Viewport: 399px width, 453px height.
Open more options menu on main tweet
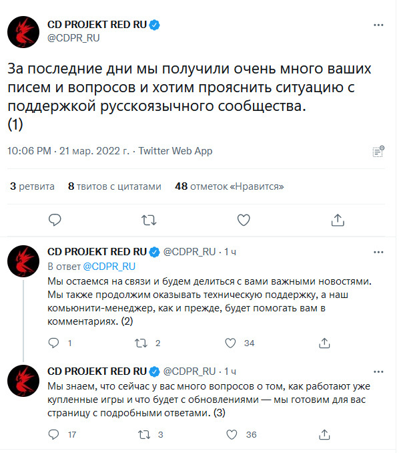(x=378, y=25)
